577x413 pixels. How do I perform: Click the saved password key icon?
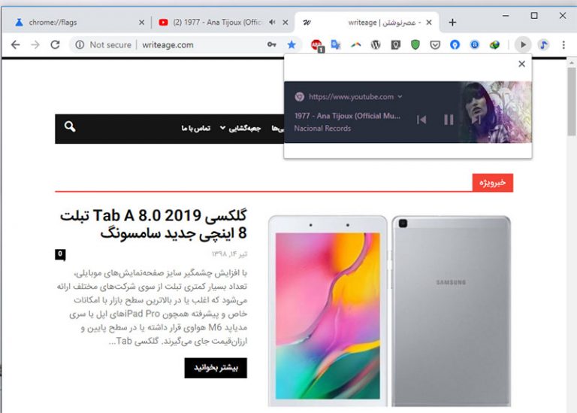tap(271, 45)
